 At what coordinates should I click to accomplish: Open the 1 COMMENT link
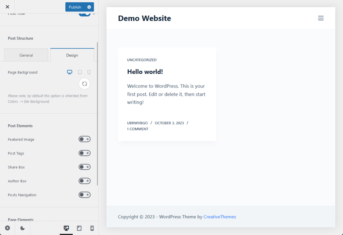tap(138, 129)
